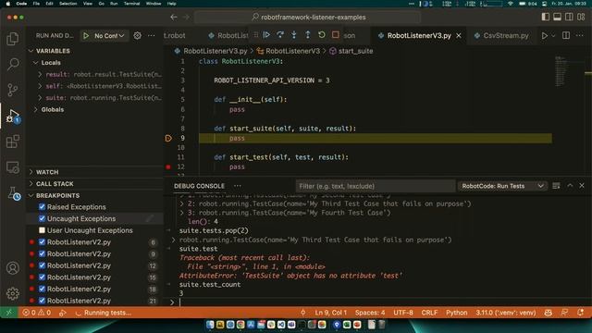Open the Remote Explorer view
This screenshot has width=592, height=333.
pos(12,167)
